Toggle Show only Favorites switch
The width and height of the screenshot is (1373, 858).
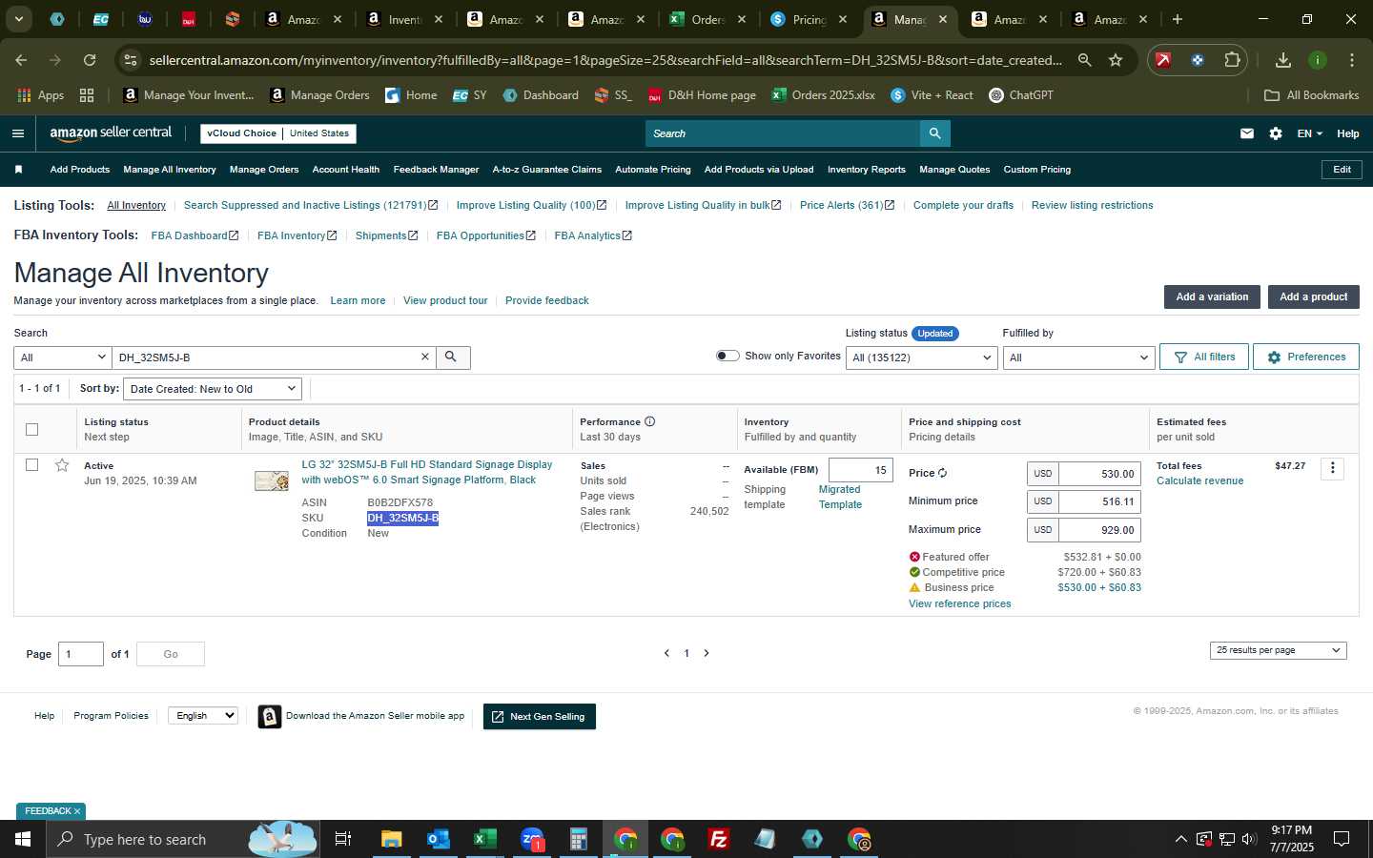(727, 356)
